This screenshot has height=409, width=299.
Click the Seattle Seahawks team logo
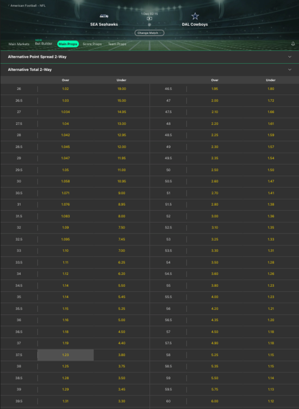click(x=104, y=16)
